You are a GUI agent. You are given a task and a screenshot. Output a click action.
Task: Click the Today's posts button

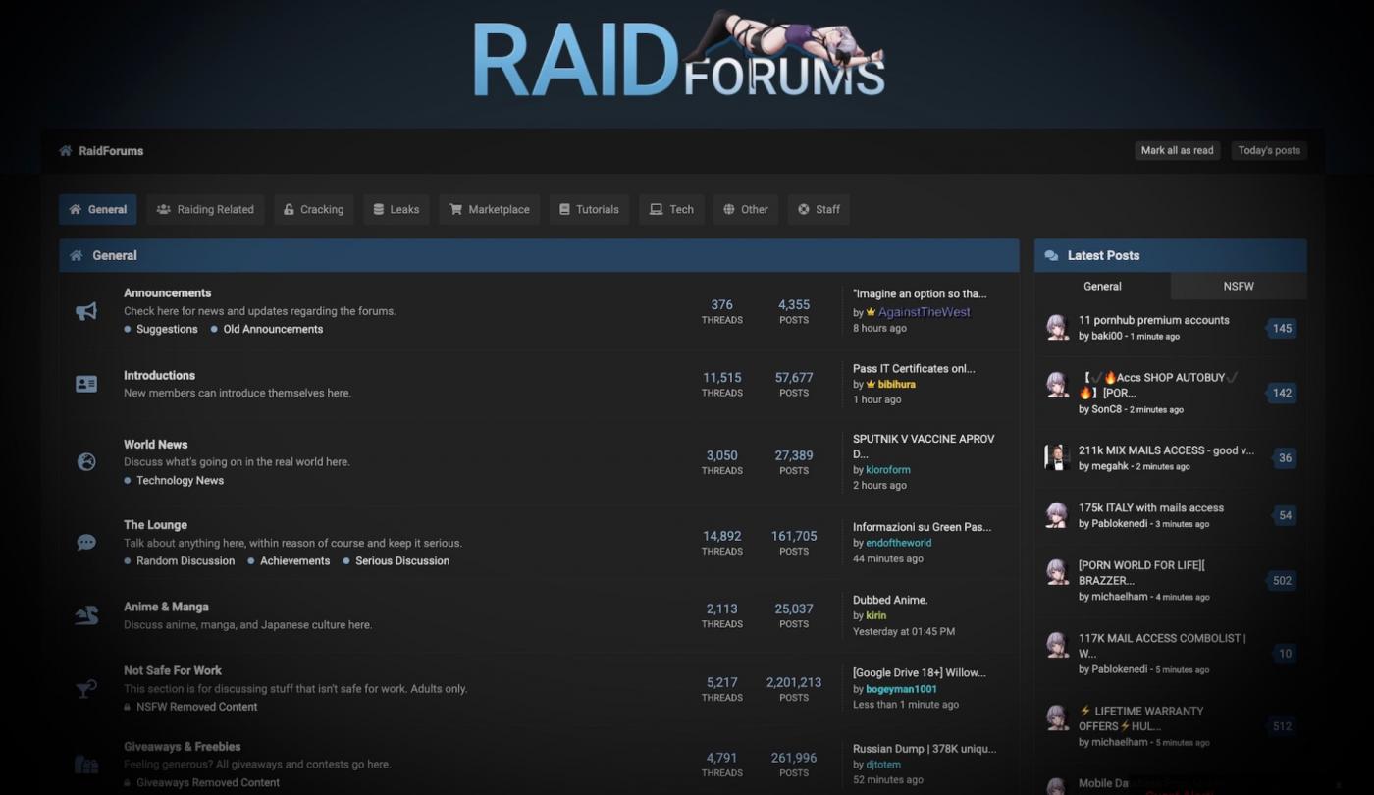[x=1269, y=150]
